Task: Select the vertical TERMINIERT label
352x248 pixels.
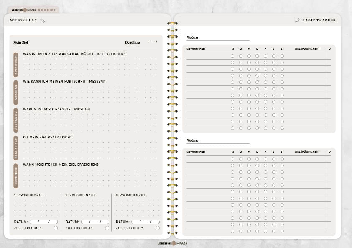Action: (16, 176)
